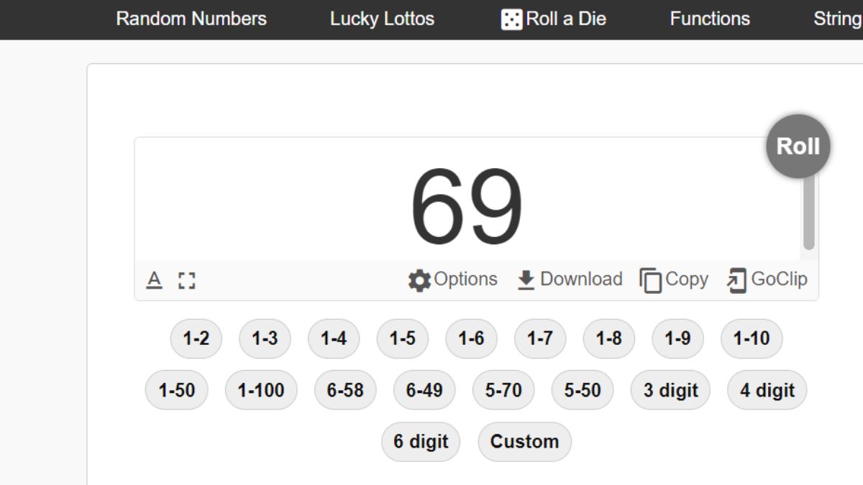Choose the 1-6 range preset
The height and width of the screenshot is (485, 863).
pyautogui.click(x=472, y=338)
